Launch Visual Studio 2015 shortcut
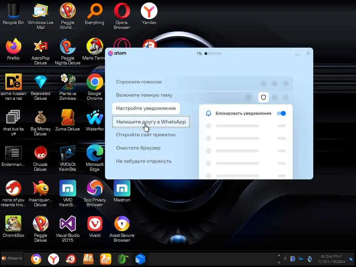 tap(68, 228)
